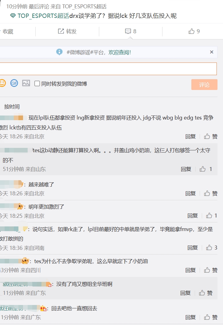This screenshot has height=325, width=223.
Task: Like the 回去吧他一直想回去 comment
Action: [211, 317]
